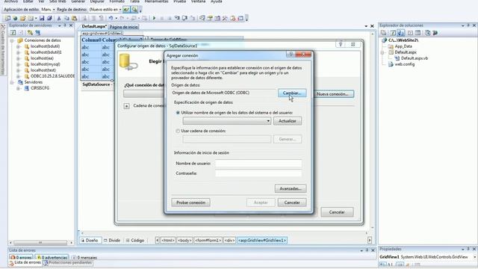Click the Nest Related Files icon in solution explorer
478x269 pixels.
point(401,33)
